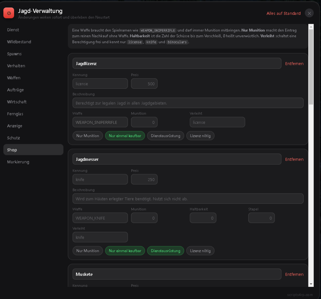This screenshot has width=321, height=299.
Task: Switch to the Verhalten section
Action: [x=33, y=66]
